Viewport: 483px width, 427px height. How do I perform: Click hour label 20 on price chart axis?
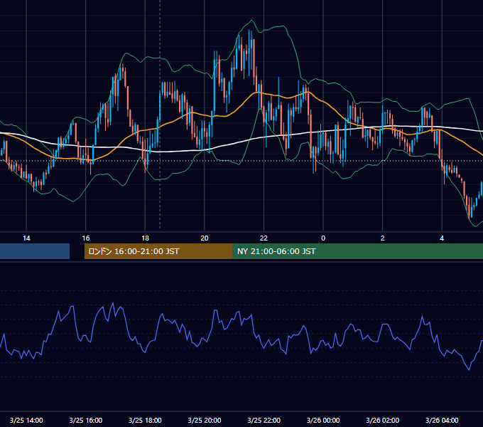[205, 238]
